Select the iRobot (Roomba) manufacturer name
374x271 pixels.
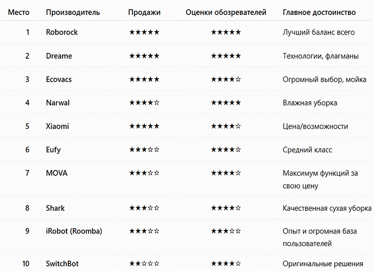click(74, 231)
